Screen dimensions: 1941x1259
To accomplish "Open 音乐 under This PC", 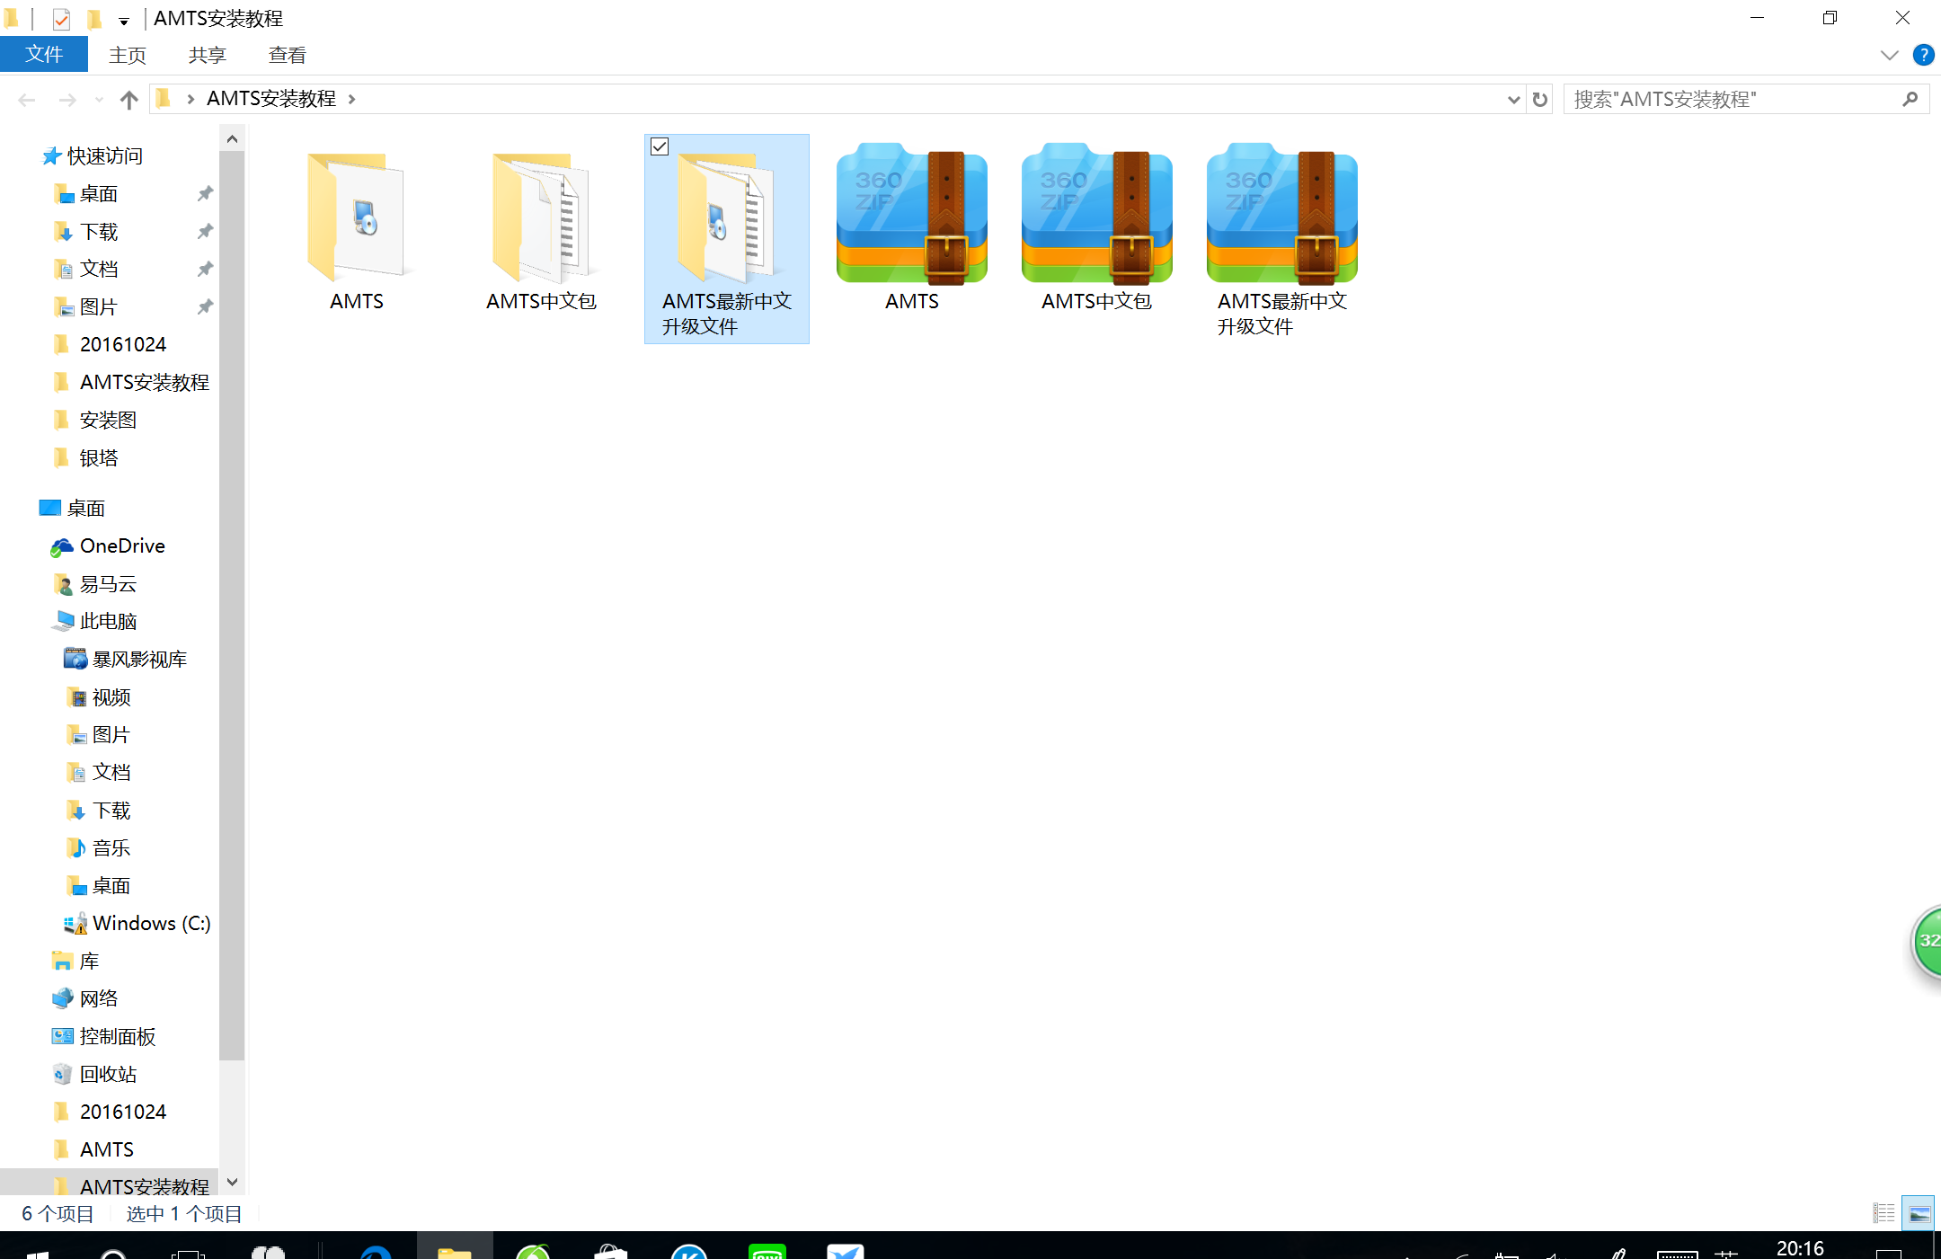I will [x=100, y=848].
